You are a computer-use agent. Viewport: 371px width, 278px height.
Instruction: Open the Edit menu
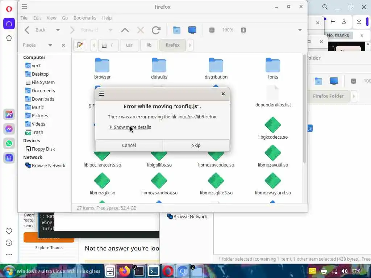37,18
